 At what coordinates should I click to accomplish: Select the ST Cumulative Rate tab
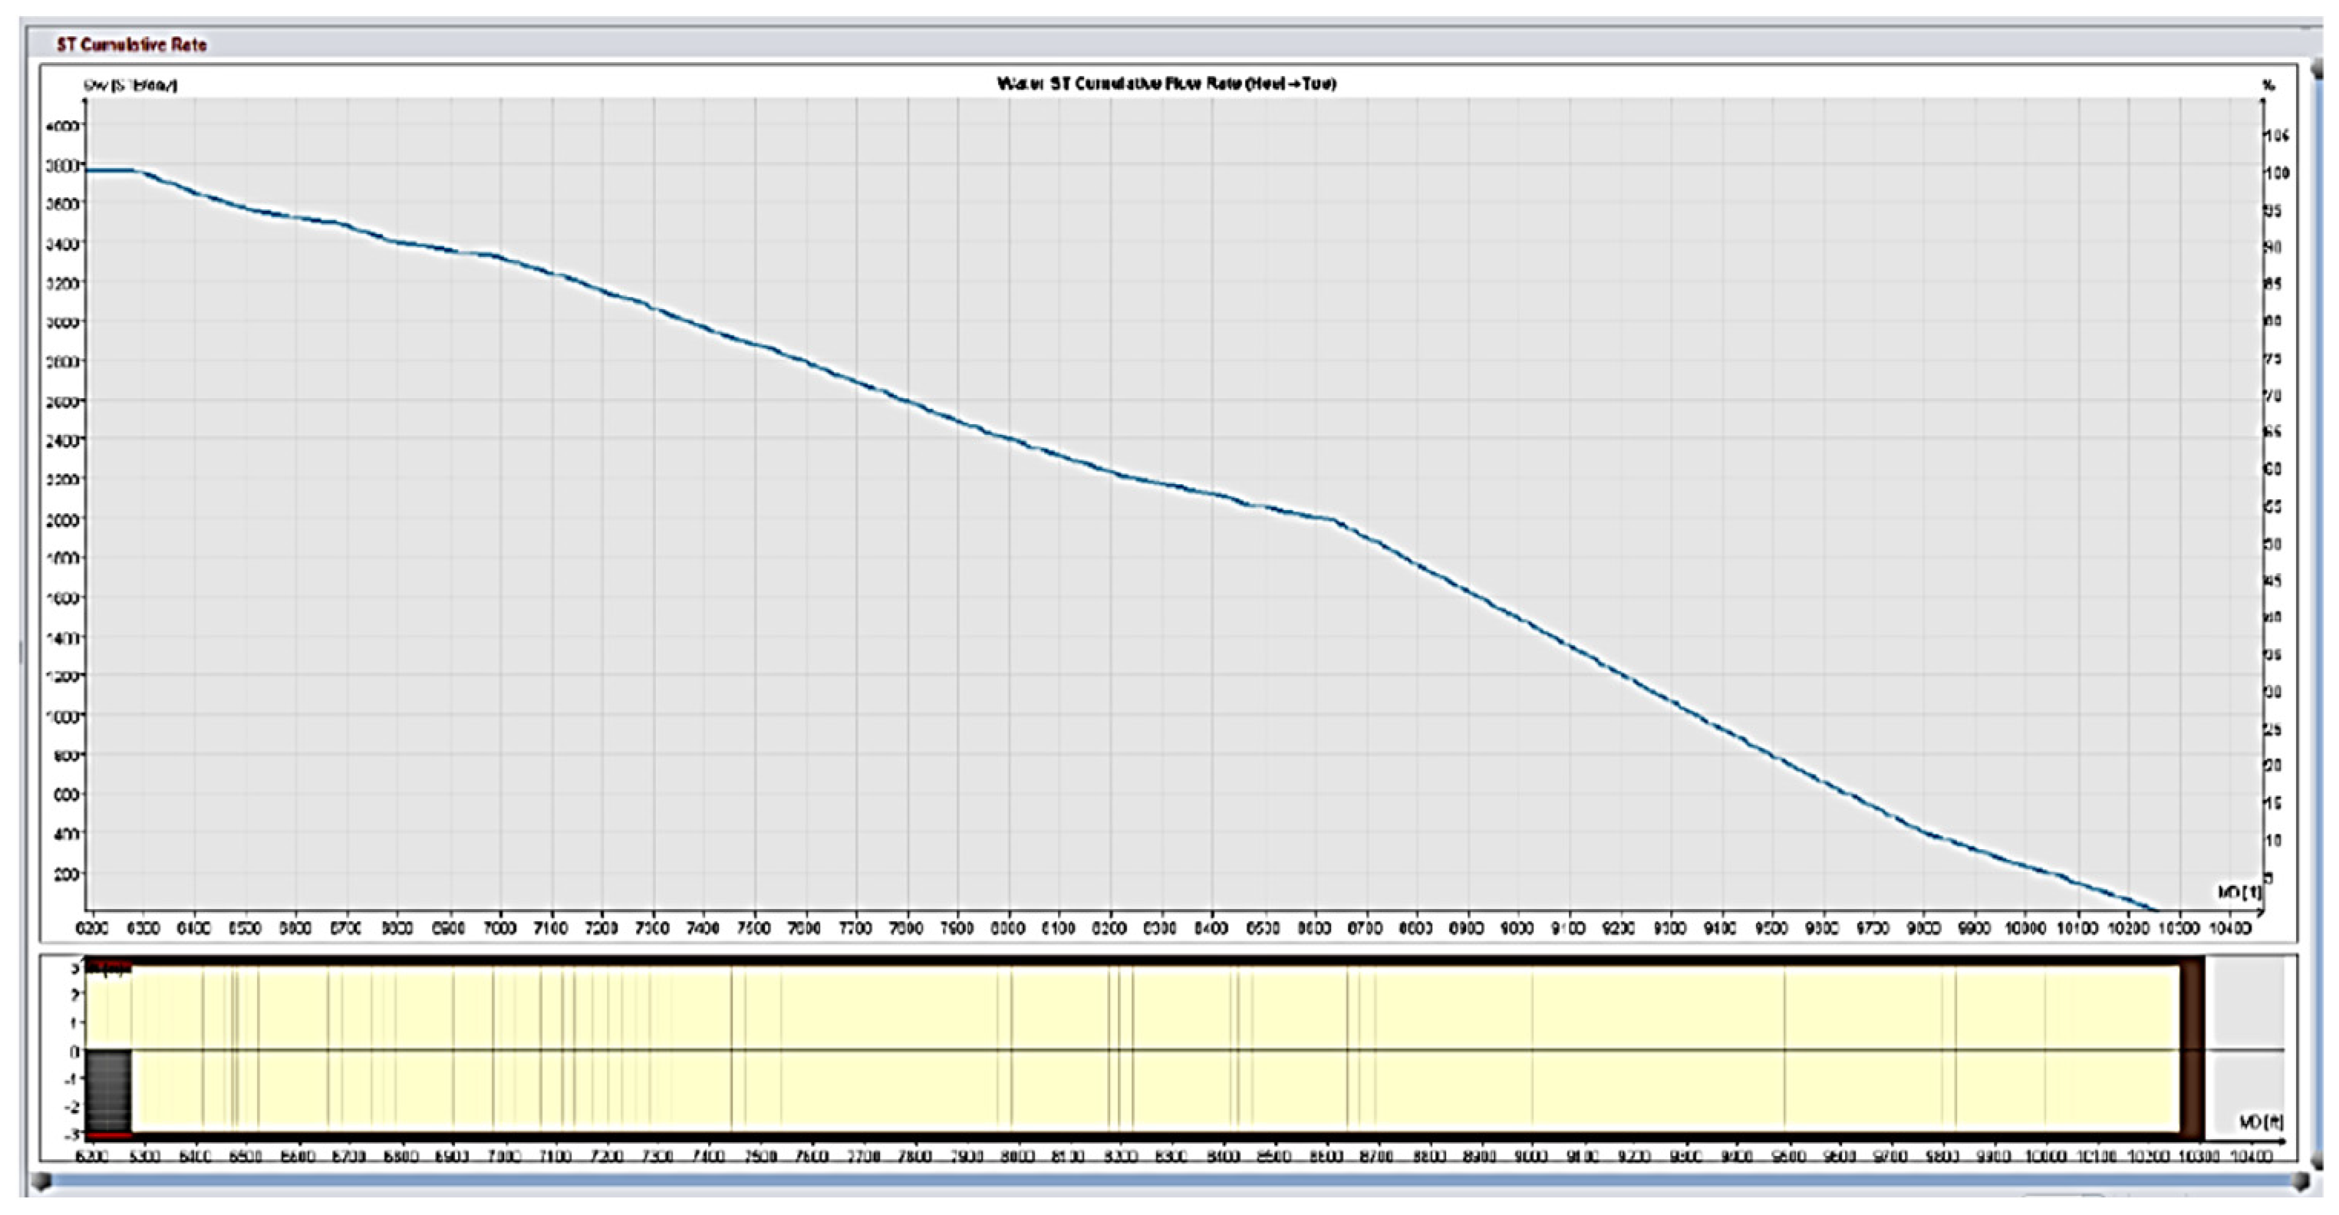point(132,44)
